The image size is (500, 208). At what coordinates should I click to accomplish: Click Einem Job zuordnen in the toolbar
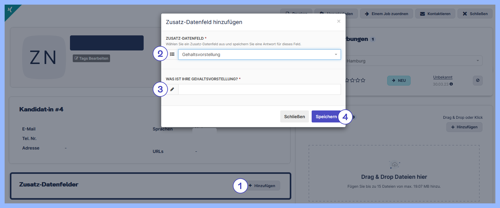(386, 14)
